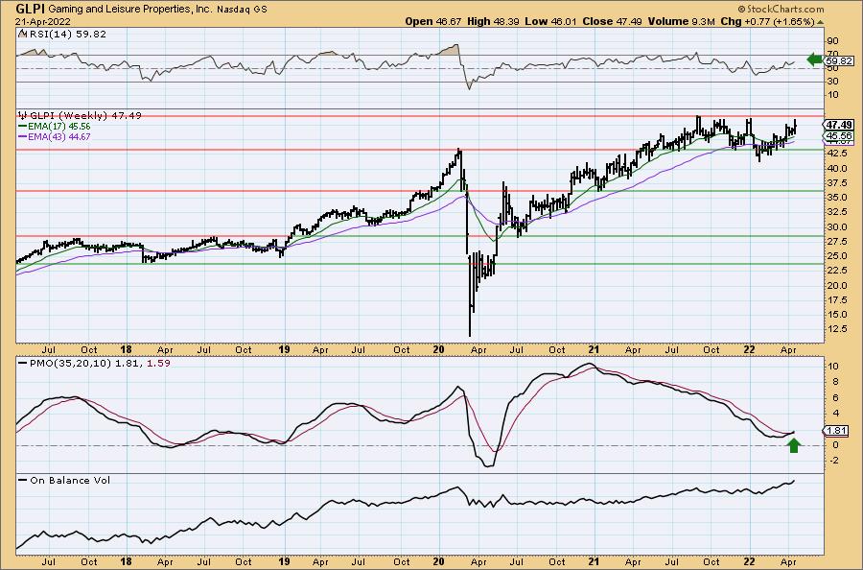
Task: Click the 59.82 RSI value tag on right axis
Action: (x=839, y=61)
